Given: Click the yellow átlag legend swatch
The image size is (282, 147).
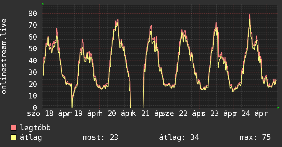Looking at the screenshot, I should [x=13, y=137].
